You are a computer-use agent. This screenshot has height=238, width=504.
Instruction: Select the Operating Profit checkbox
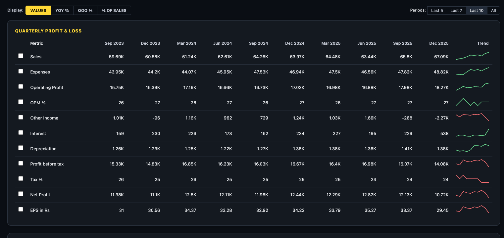click(21, 86)
